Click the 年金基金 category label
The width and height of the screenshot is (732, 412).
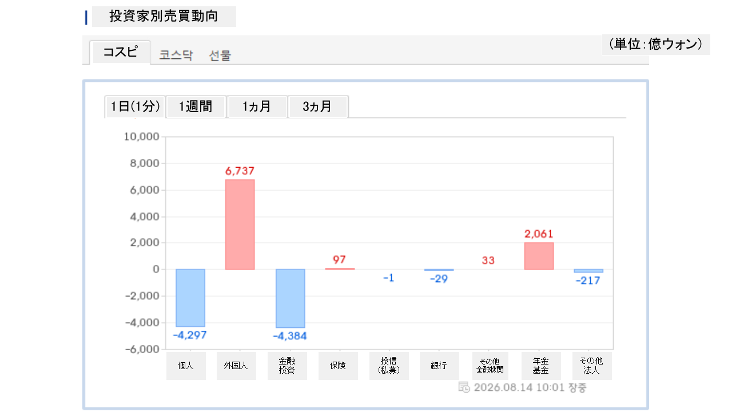(x=541, y=366)
